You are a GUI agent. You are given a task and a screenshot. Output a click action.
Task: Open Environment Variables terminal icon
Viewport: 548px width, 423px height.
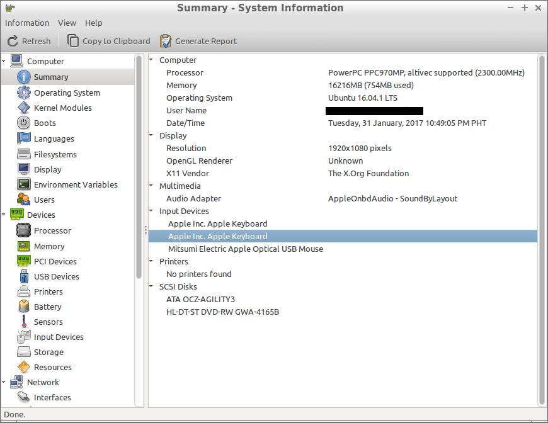[x=24, y=184]
